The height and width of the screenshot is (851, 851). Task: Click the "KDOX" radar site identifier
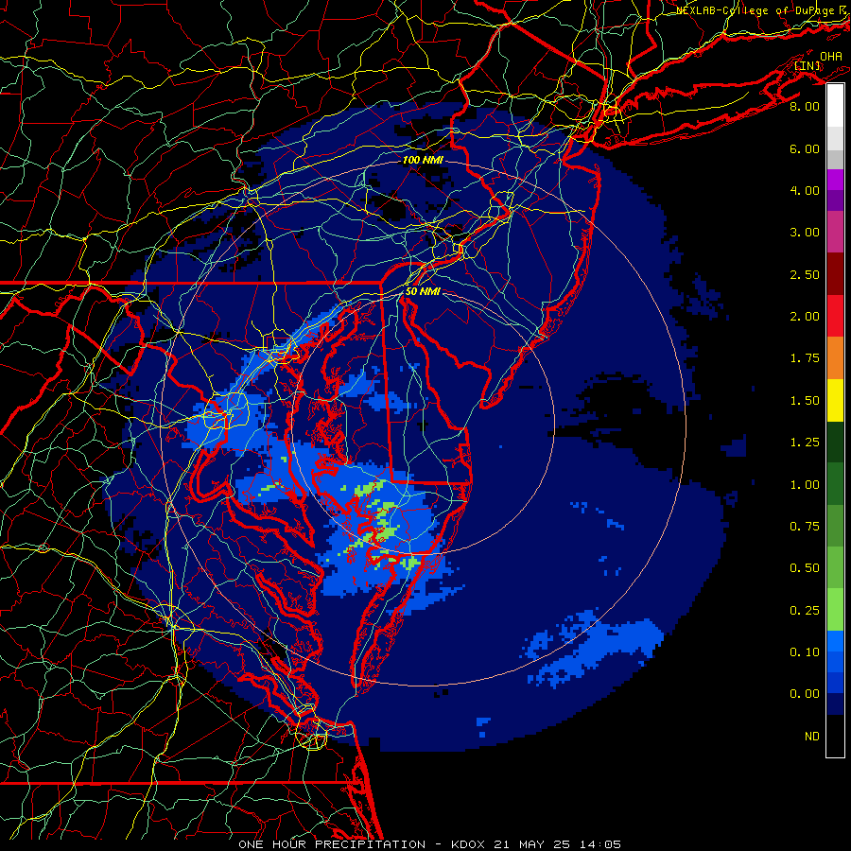[470, 844]
